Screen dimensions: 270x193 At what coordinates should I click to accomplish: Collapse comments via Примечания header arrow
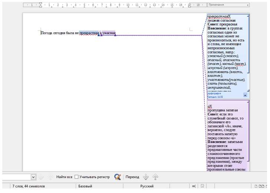pyautogui.click(x=247, y=5)
